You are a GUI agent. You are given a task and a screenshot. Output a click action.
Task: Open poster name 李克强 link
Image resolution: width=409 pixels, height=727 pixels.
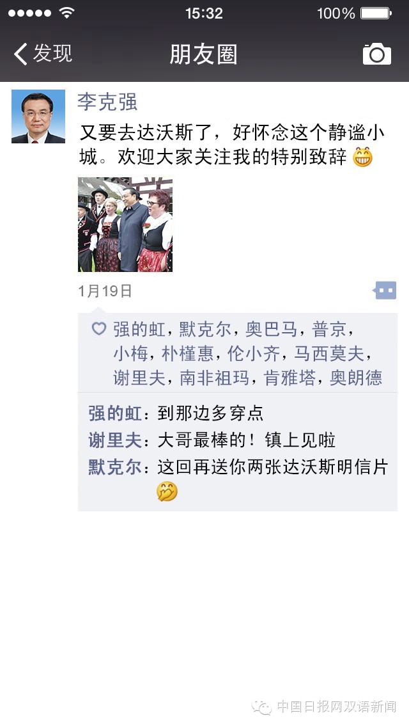(x=107, y=102)
